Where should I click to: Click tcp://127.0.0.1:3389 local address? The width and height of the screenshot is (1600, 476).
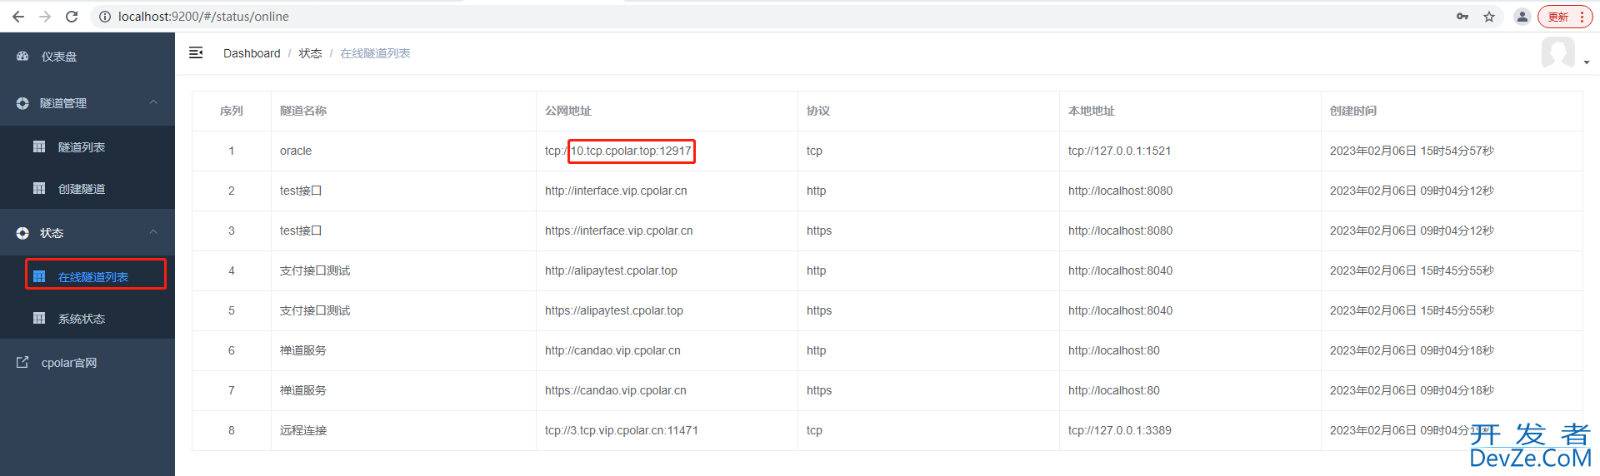[x=1120, y=430]
